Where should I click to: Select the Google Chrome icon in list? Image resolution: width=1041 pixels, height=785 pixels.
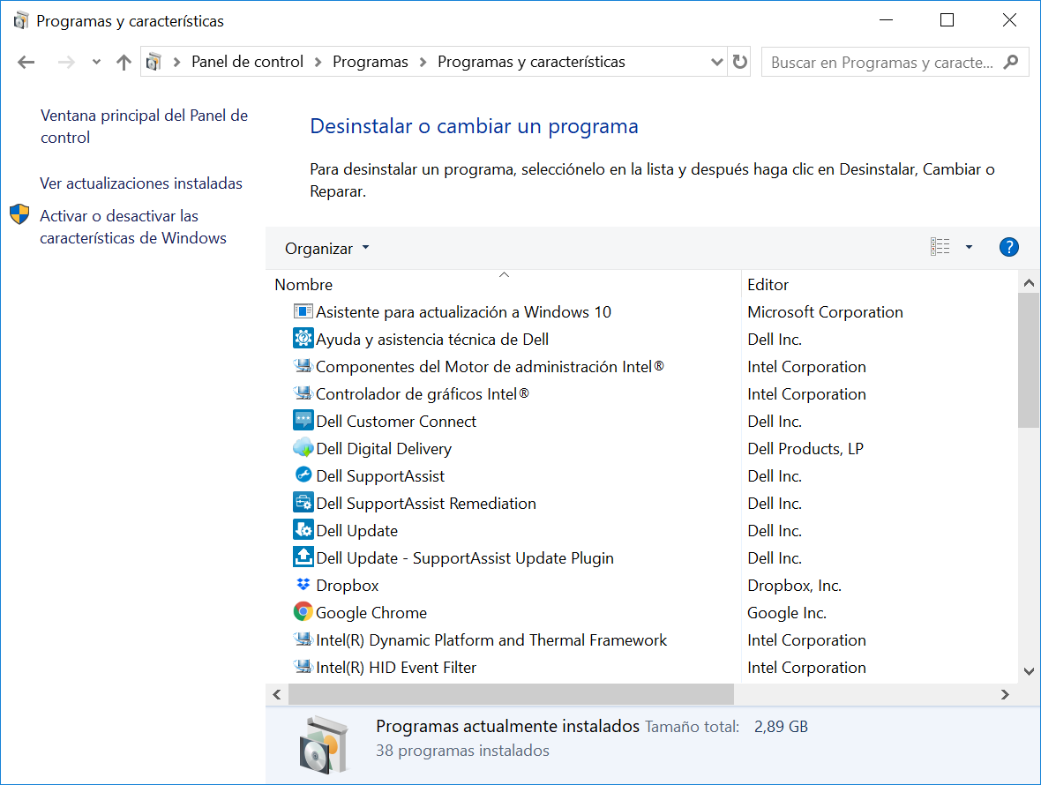(303, 613)
